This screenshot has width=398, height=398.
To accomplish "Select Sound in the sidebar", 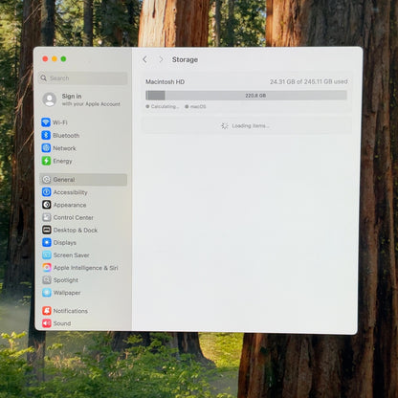I will 83,323.
